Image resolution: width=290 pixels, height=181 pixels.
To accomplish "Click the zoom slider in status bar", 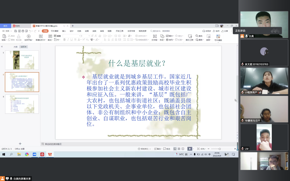I will tap(220, 149).
